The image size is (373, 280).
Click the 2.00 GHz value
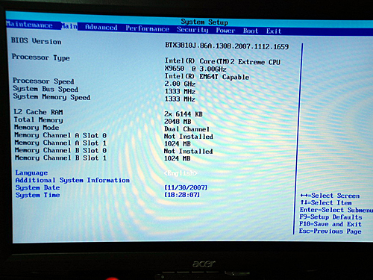[180, 84]
